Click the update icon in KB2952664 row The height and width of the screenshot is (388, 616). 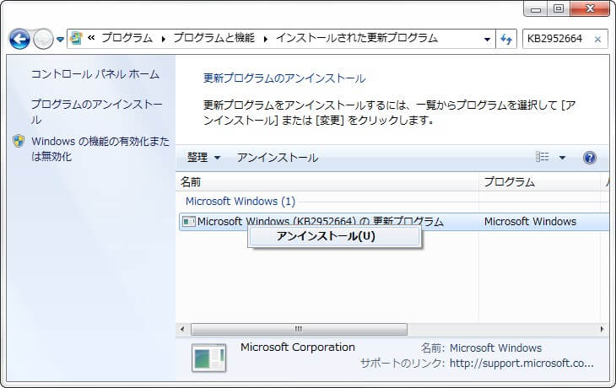pyautogui.click(x=188, y=222)
